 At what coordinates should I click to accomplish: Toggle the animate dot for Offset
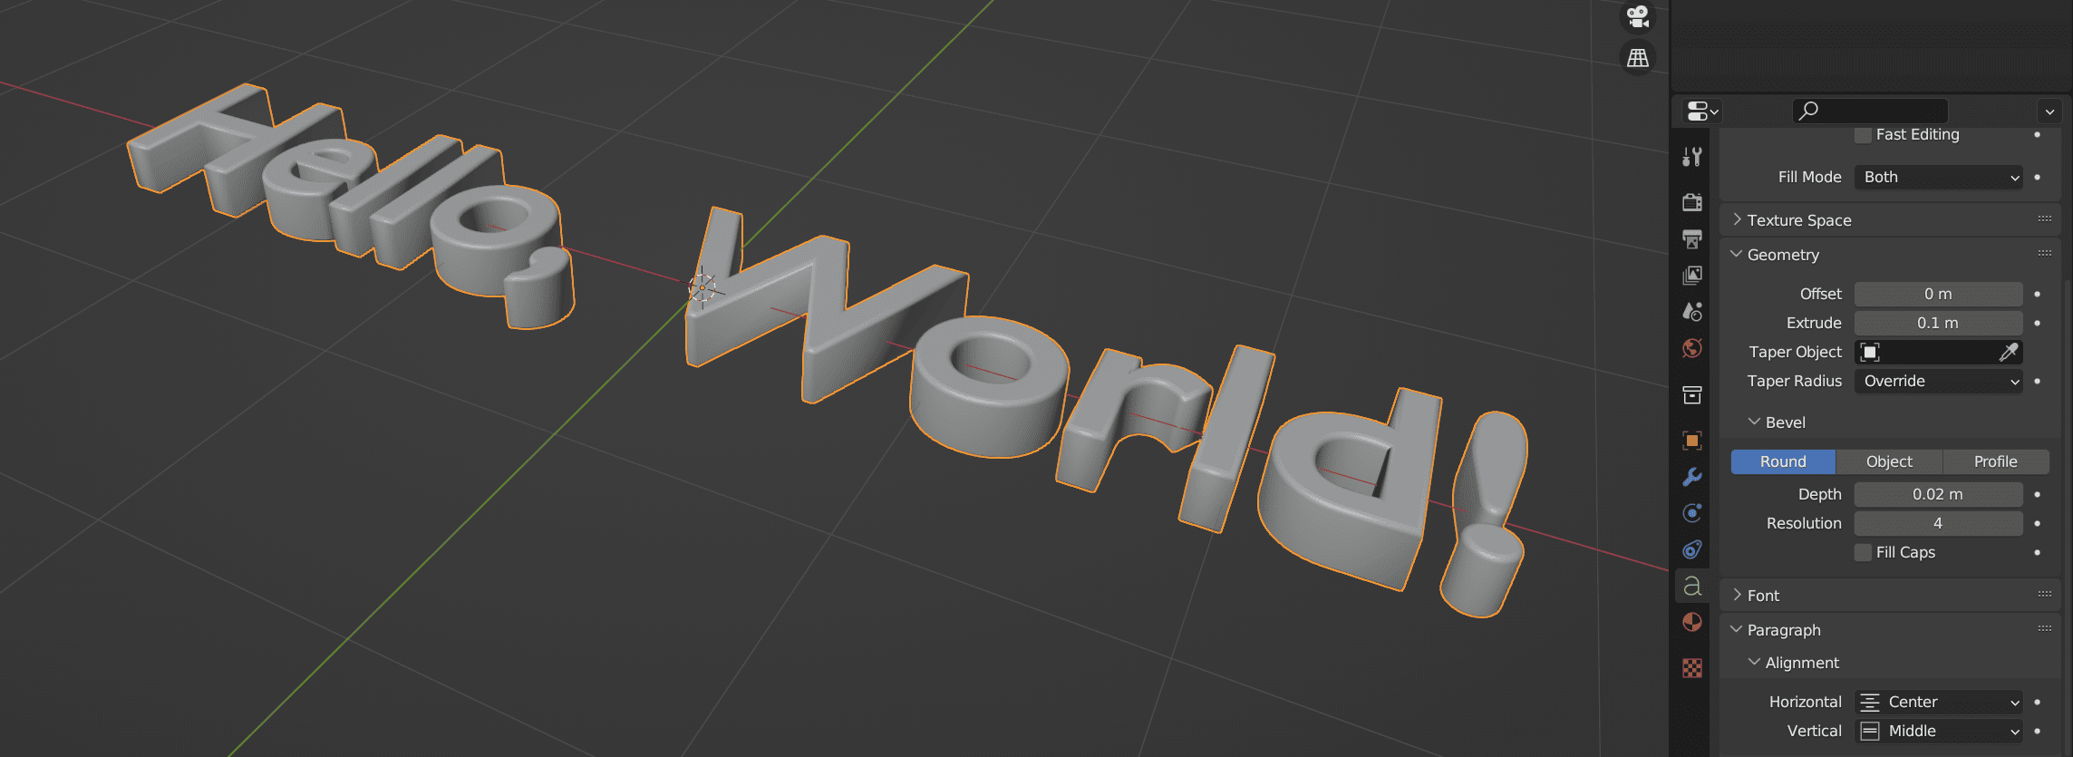pos(2038,294)
